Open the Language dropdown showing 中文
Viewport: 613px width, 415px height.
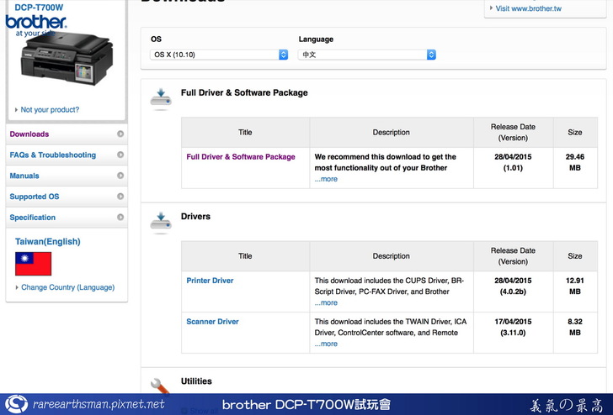point(367,55)
